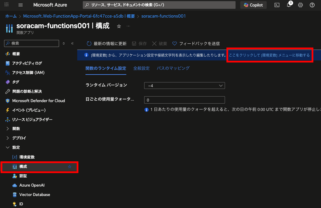This screenshot has width=321, height=208.
Task: Open the ランタイム バージョン dropdown
Action: click(184, 85)
